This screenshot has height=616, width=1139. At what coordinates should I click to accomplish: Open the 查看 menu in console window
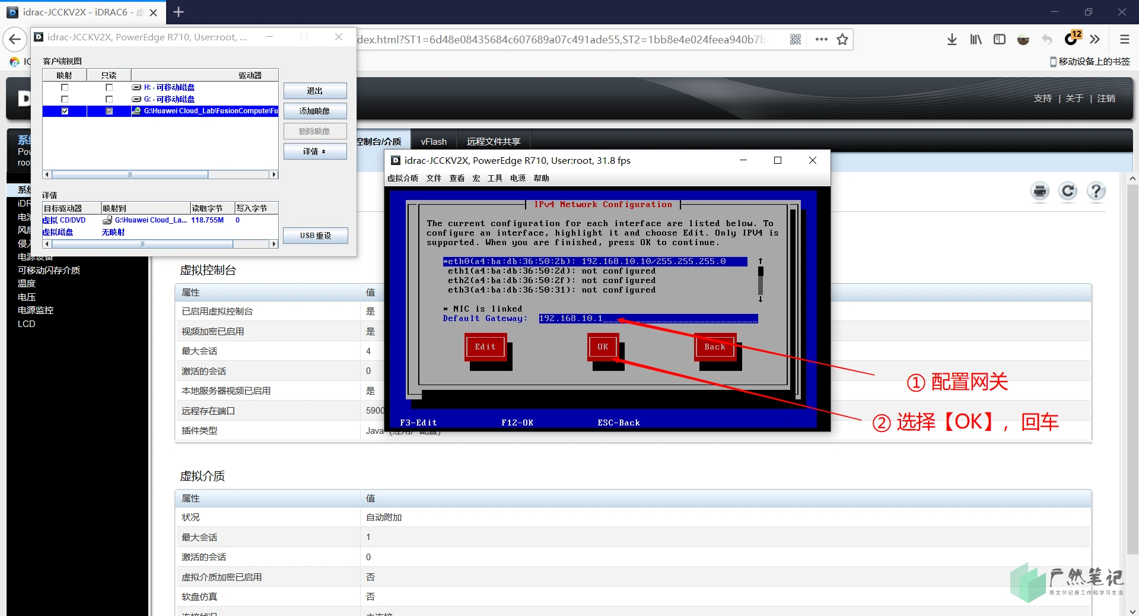(x=457, y=178)
